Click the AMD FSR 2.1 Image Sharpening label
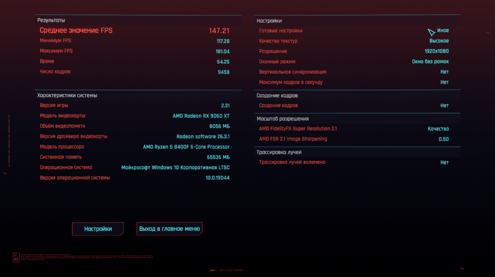The image size is (495, 277). pyautogui.click(x=293, y=139)
